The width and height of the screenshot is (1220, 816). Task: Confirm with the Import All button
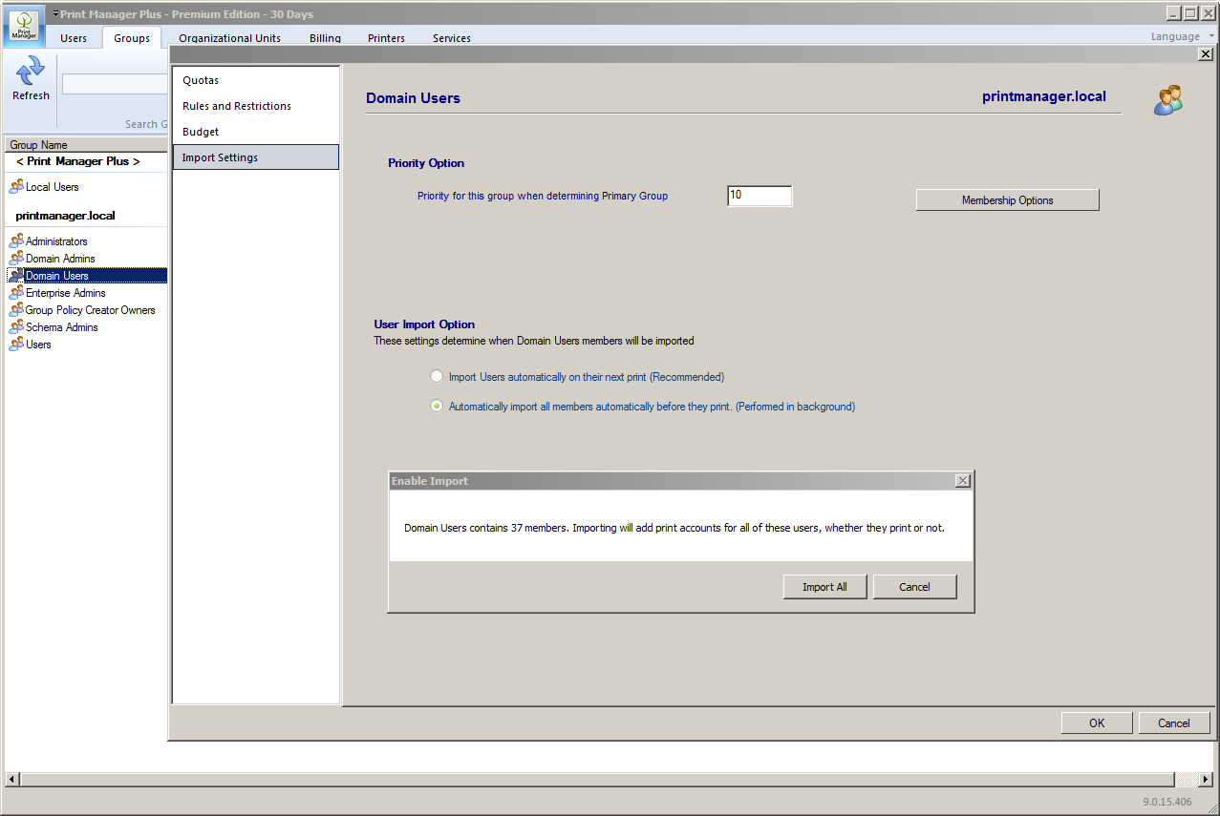click(825, 587)
